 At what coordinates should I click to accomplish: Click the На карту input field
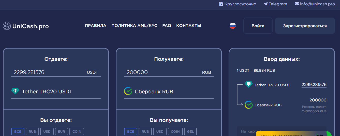pyautogui.click(x=282, y=131)
